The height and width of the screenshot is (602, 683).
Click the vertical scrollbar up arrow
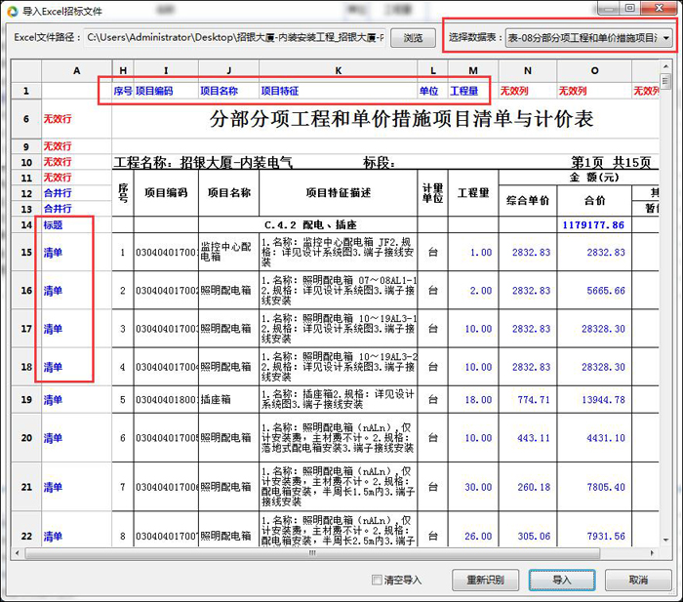click(x=665, y=66)
